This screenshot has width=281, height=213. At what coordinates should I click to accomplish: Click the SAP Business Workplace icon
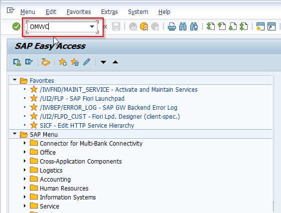tap(45, 62)
